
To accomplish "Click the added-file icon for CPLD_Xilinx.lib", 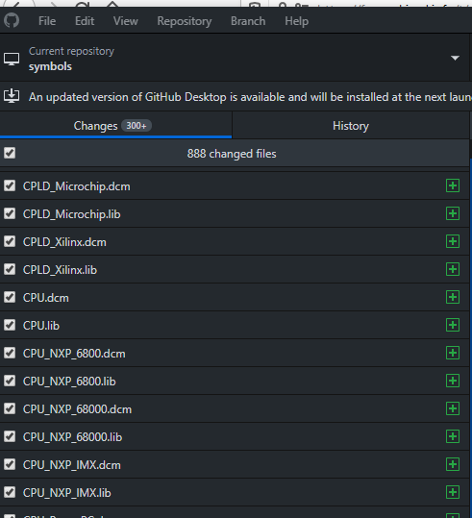I will pos(453,269).
